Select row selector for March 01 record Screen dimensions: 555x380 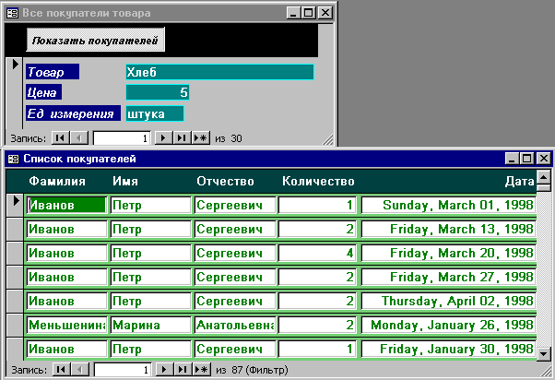point(15,205)
